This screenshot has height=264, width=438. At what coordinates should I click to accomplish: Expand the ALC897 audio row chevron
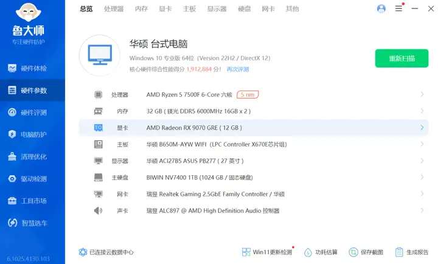(422, 210)
